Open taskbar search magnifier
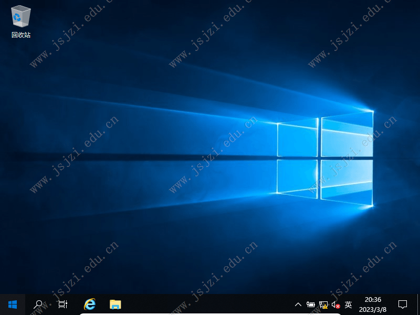The height and width of the screenshot is (315, 420). coord(38,304)
